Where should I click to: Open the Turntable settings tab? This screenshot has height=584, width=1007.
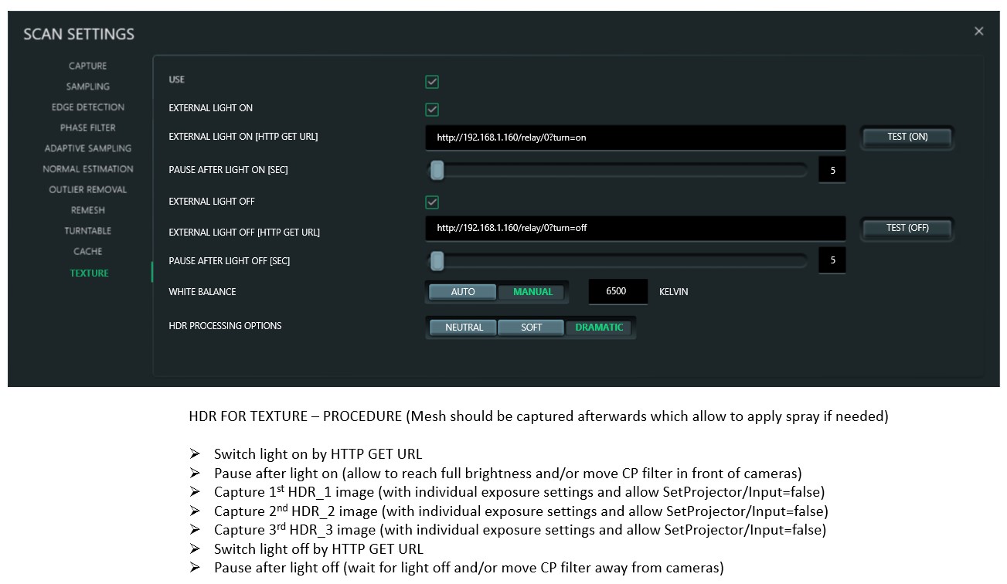87,231
